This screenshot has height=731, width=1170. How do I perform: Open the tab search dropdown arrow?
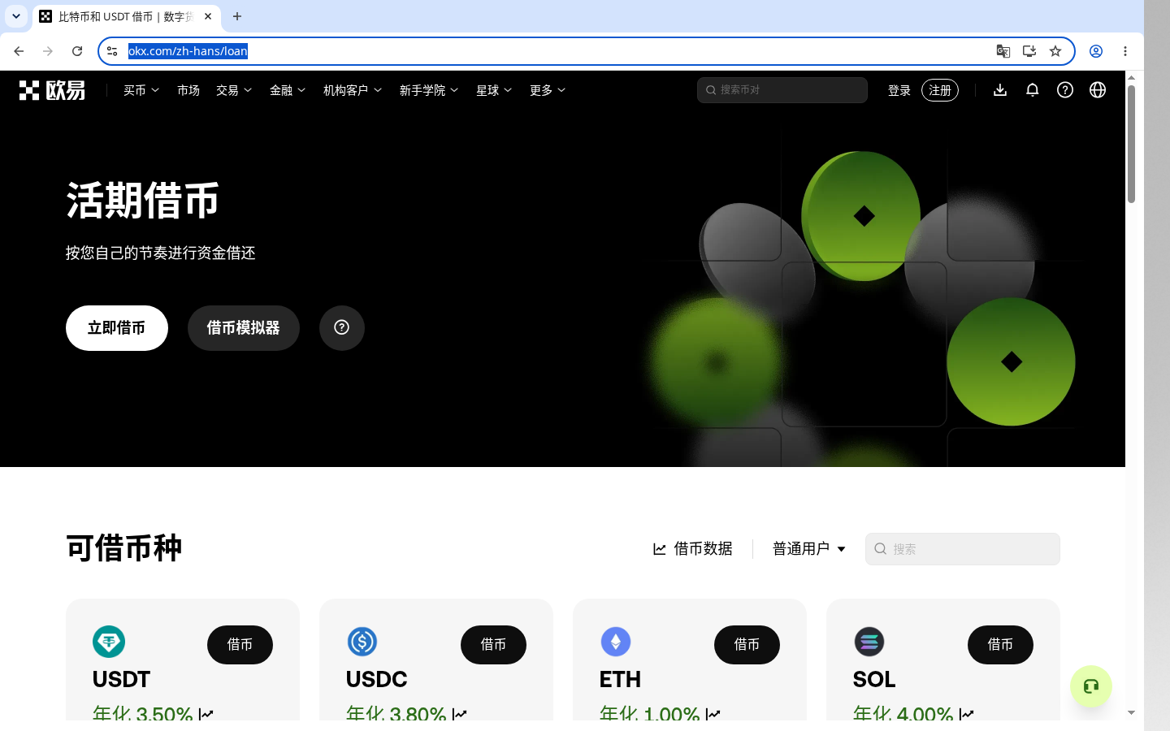[16, 16]
